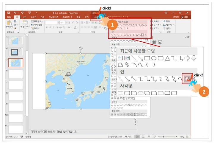Switch to Normal view in the status bar
Screen dimensions: 214x143
(137, 136)
